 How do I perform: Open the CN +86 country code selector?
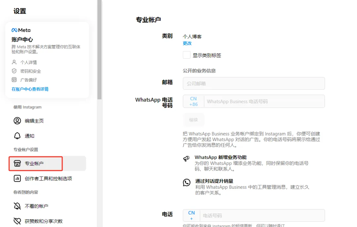coord(193,101)
